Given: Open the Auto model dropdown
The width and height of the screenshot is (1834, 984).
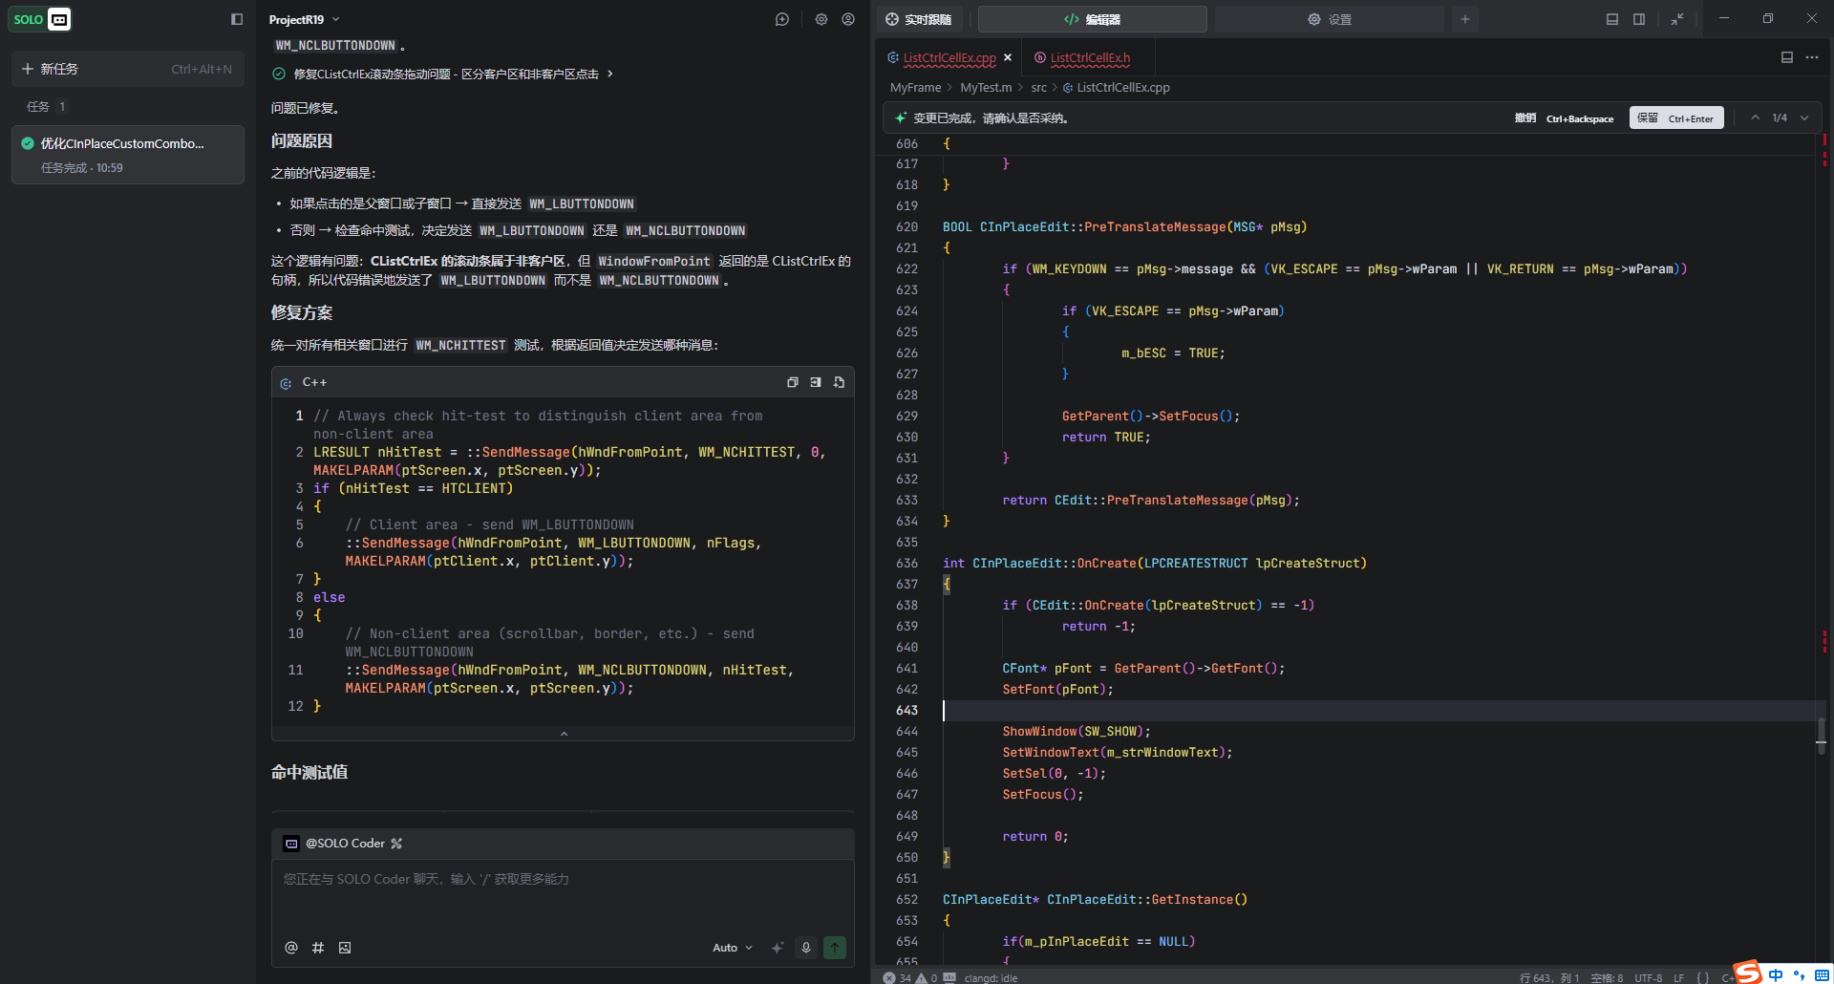Looking at the screenshot, I should [733, 948].
